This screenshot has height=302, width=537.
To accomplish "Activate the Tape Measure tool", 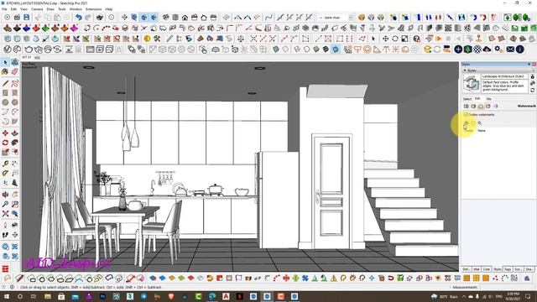I will pyautogui.click(x=5, y=164).
